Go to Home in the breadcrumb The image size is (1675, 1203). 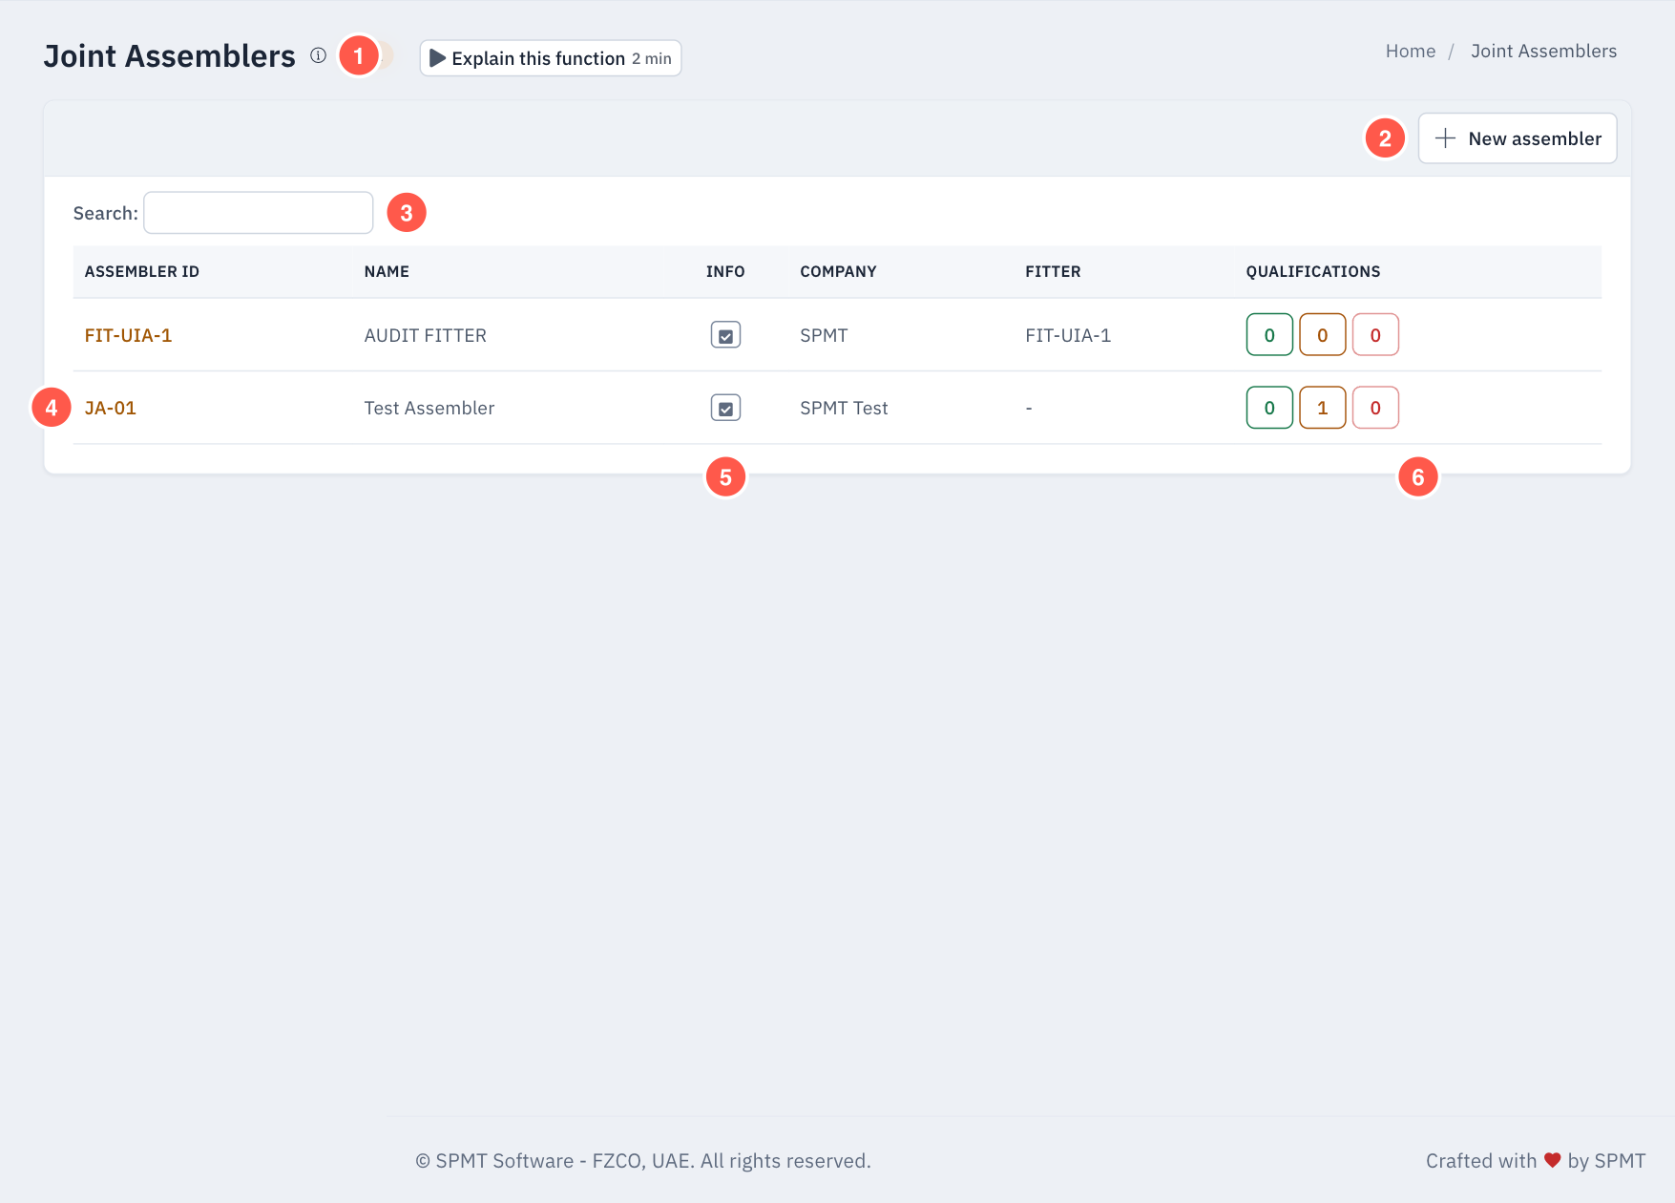(x=1411, y=52)
